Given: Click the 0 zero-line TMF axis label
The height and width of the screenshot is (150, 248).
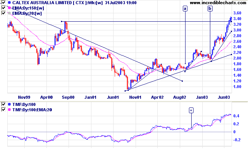Looking at the screenshot, I should click(235, 132).
